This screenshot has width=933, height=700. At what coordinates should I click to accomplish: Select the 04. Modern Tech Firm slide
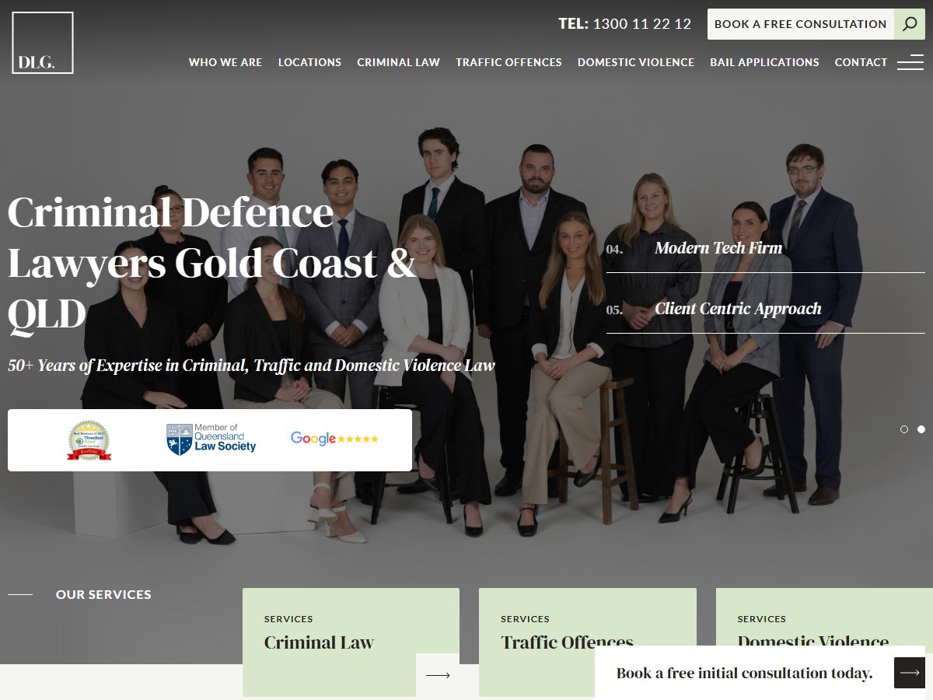[766, 248]
